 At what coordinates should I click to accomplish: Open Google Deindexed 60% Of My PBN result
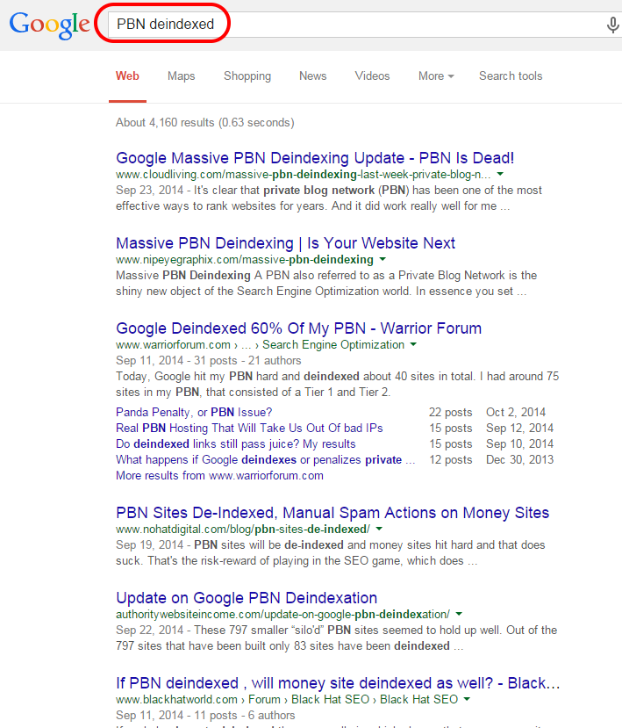click(x=298, y=328)
